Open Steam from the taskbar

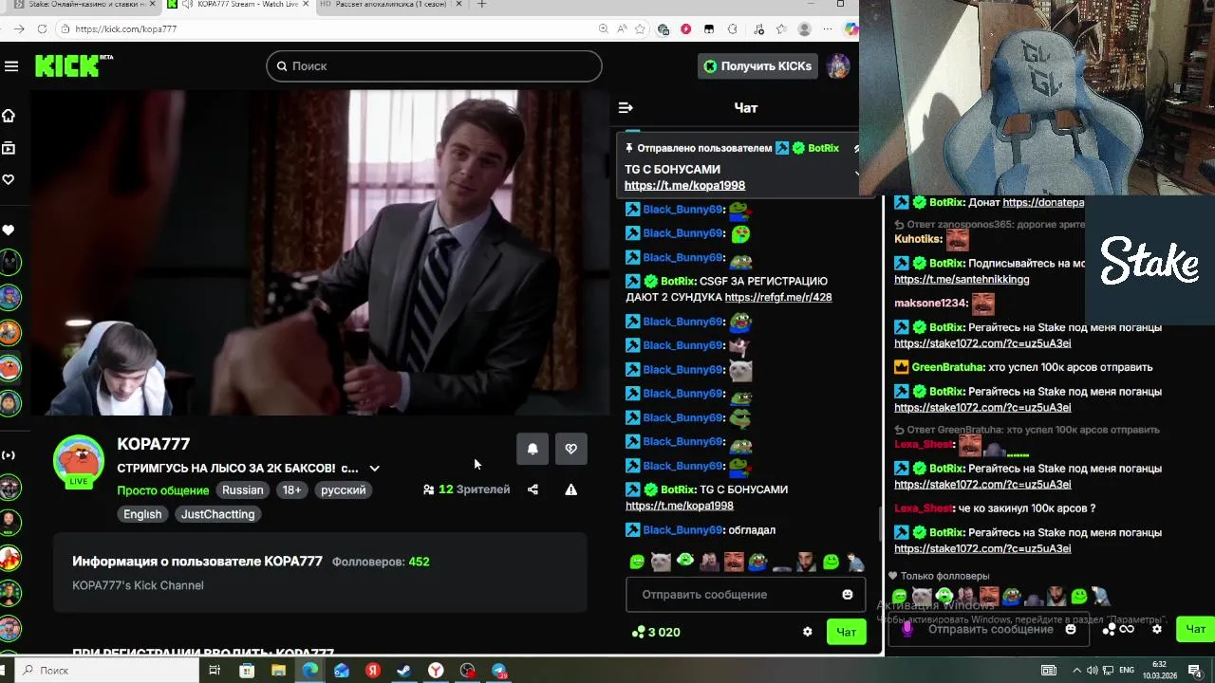[x=403, y=670]
